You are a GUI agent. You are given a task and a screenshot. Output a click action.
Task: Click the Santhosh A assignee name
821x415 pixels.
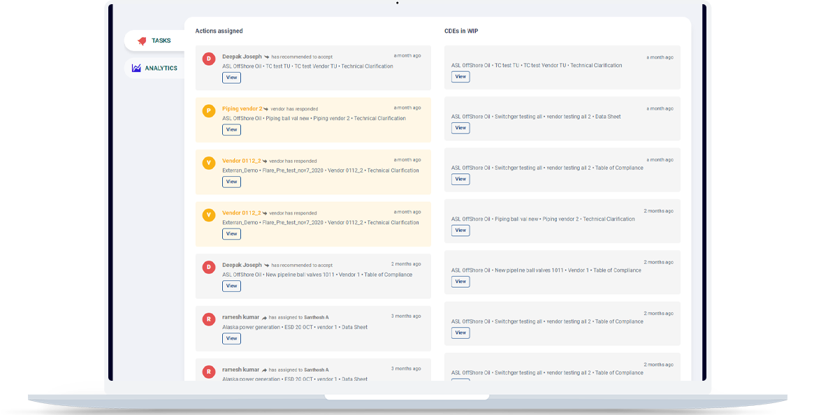(x=317, y=316)
